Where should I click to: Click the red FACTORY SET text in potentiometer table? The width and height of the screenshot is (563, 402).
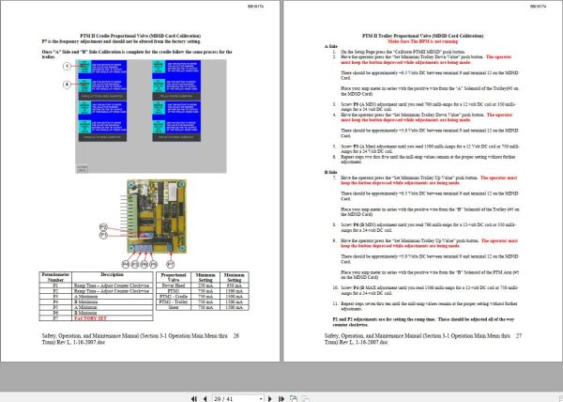[90, 318]
